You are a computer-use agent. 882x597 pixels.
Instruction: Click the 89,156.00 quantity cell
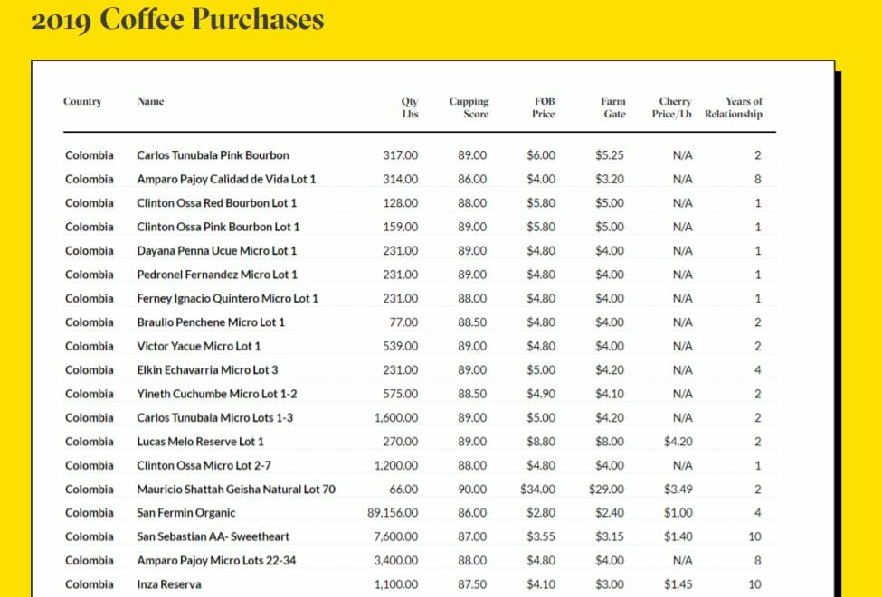pos(393,513)
